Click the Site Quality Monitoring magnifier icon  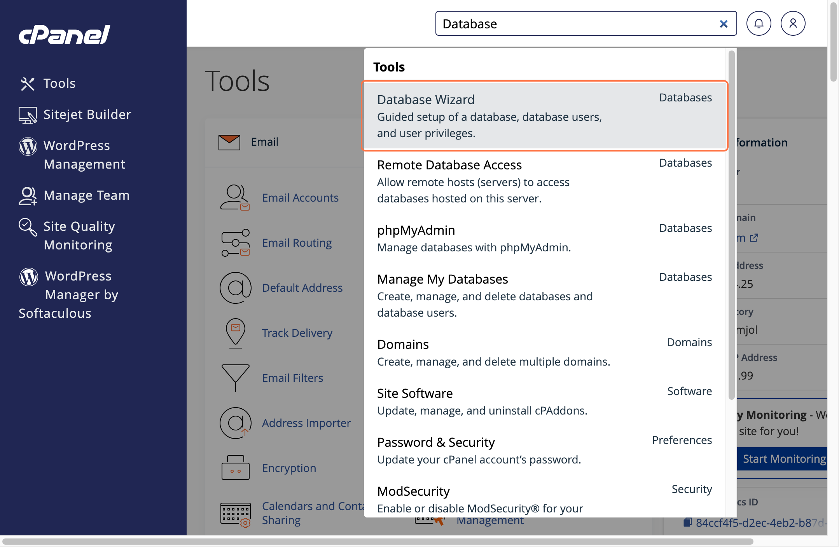tap(28, 227)
